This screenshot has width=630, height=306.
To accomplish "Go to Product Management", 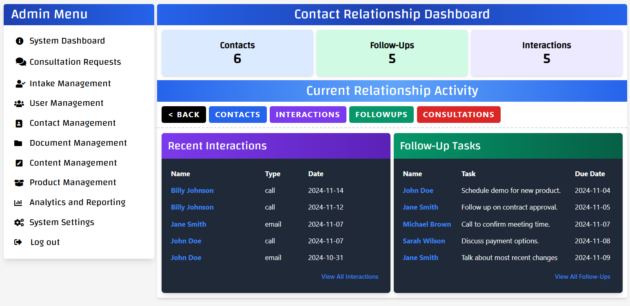I will tap(73, 182).
